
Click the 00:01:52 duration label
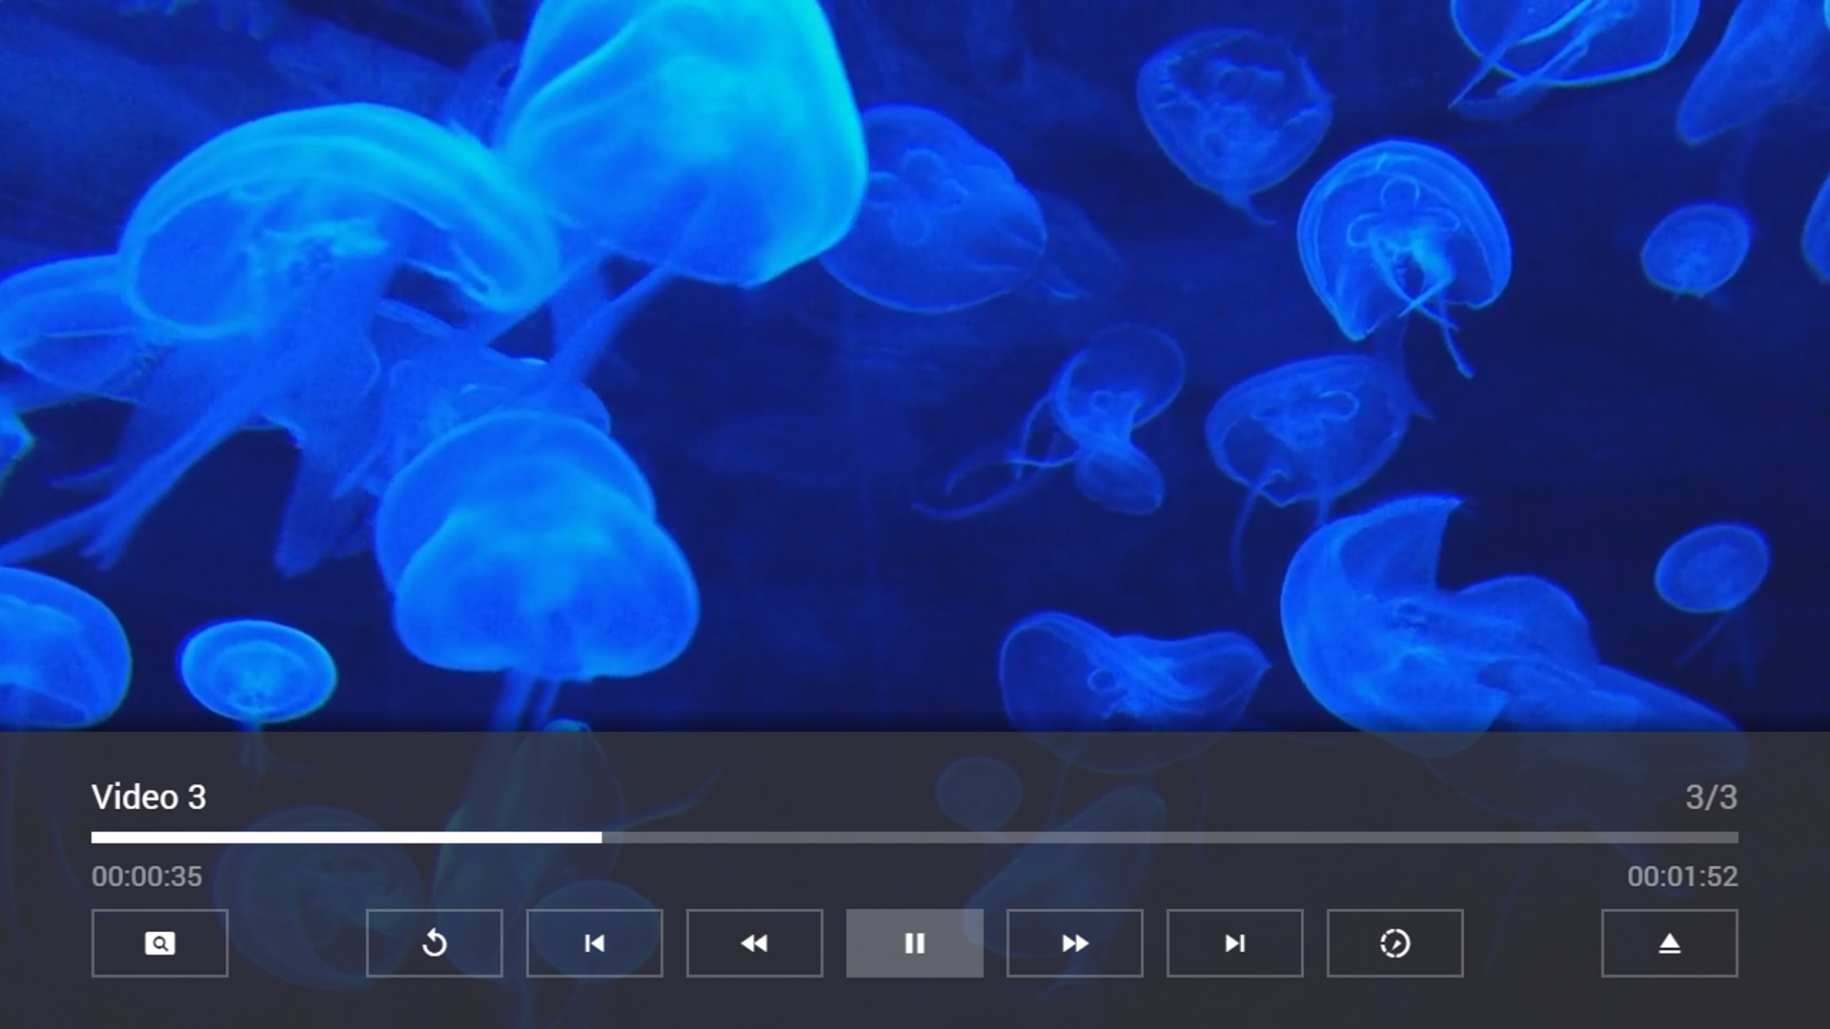tap(1683, 878)
